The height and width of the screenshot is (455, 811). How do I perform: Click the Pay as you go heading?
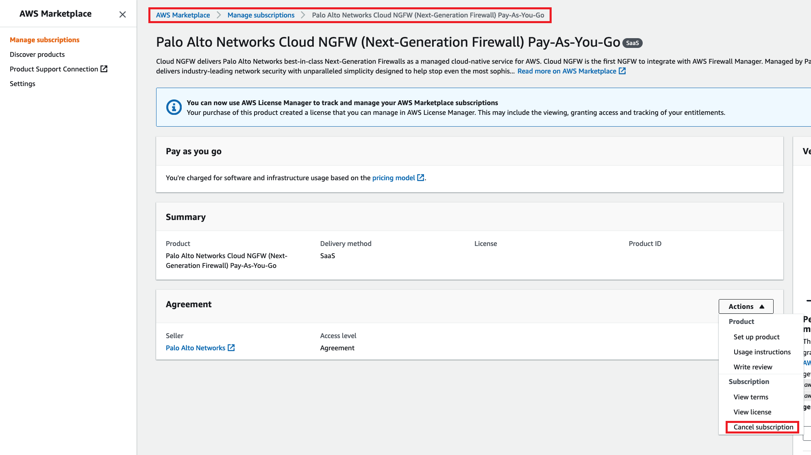click(x=194, y=151)
